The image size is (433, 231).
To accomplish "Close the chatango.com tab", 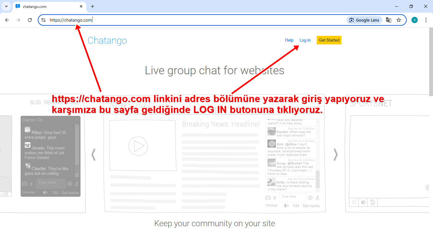I will point(81,6).
